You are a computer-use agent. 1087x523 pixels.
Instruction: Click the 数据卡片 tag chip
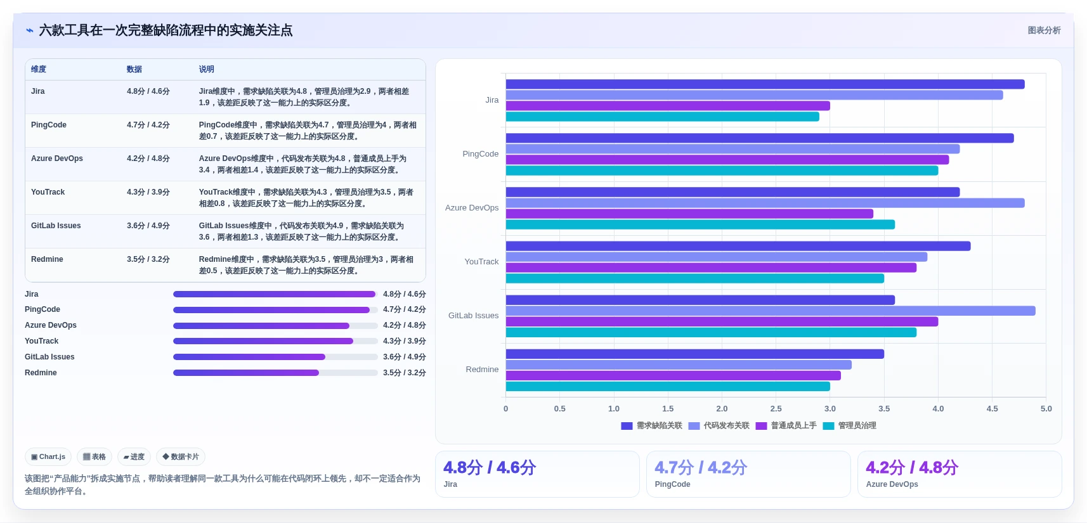click(x=181, y=456)
